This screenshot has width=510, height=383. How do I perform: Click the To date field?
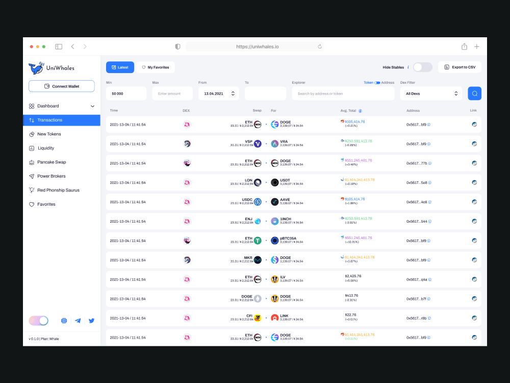click(265, 93)
